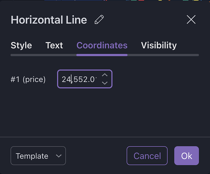Click the empty area below the price row

104,111
